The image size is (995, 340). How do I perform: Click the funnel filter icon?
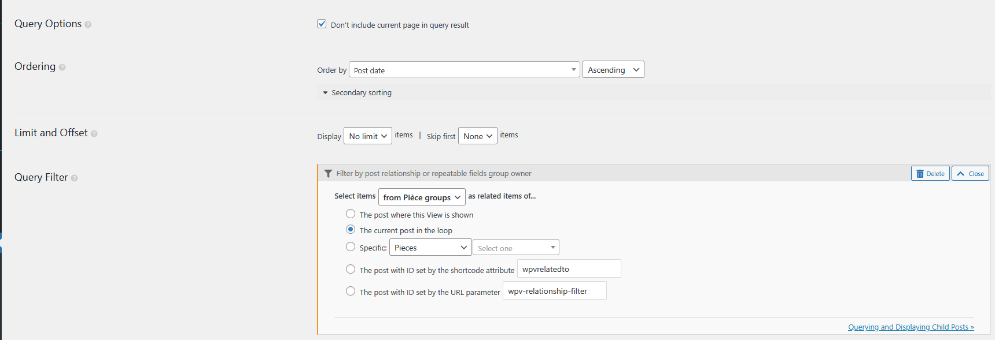[x=328, y=174]
